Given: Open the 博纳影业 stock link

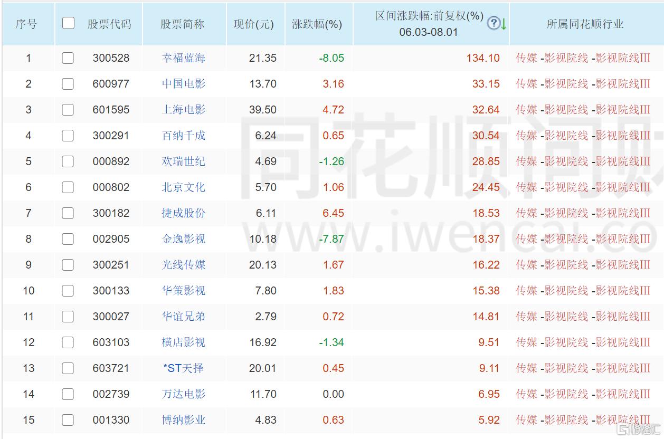Looking at the screenshot, I should click(183, 420).
